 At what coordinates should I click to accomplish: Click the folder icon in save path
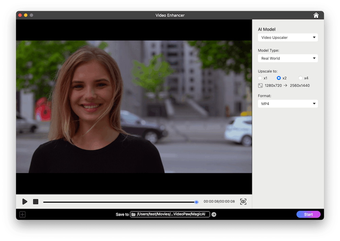click(134, 215)
